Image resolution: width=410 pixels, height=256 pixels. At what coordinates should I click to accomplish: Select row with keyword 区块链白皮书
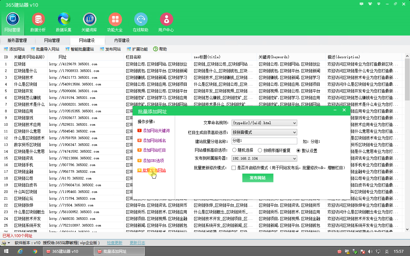pyautogui.click(x=26, y=185)
